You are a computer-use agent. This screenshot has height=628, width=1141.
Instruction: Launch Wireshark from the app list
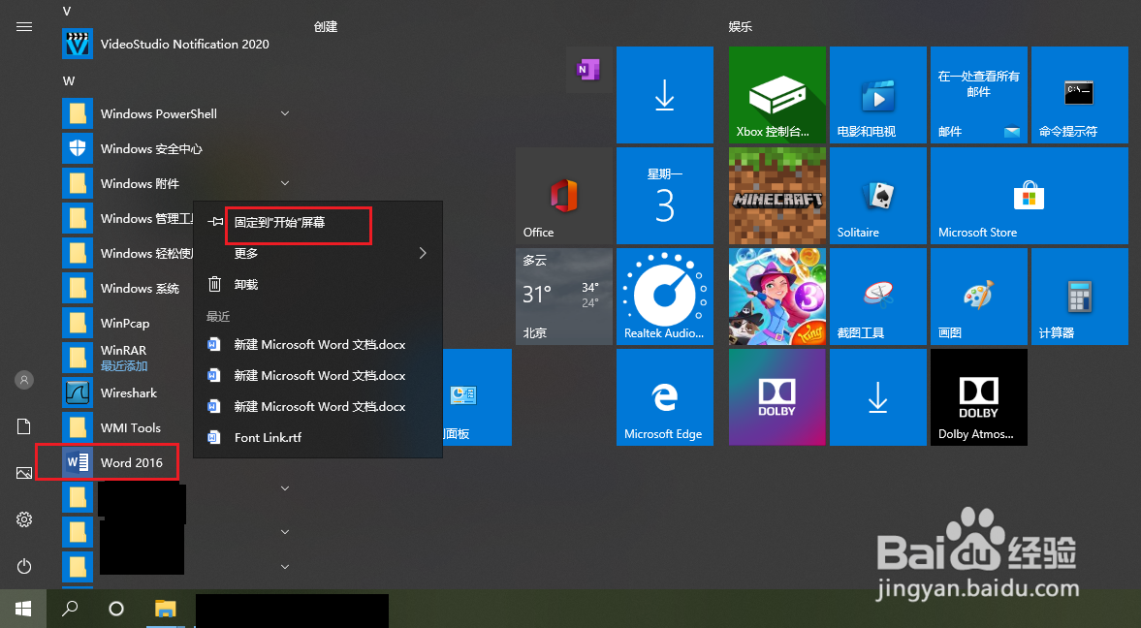coord(110,392)
